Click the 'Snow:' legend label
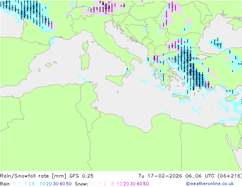 (81, 184)
